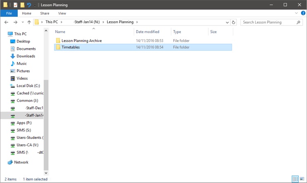Viewport: 307px width, 183px height.
Task: Go up one level with Up arrow
Action: pos(29,22)
